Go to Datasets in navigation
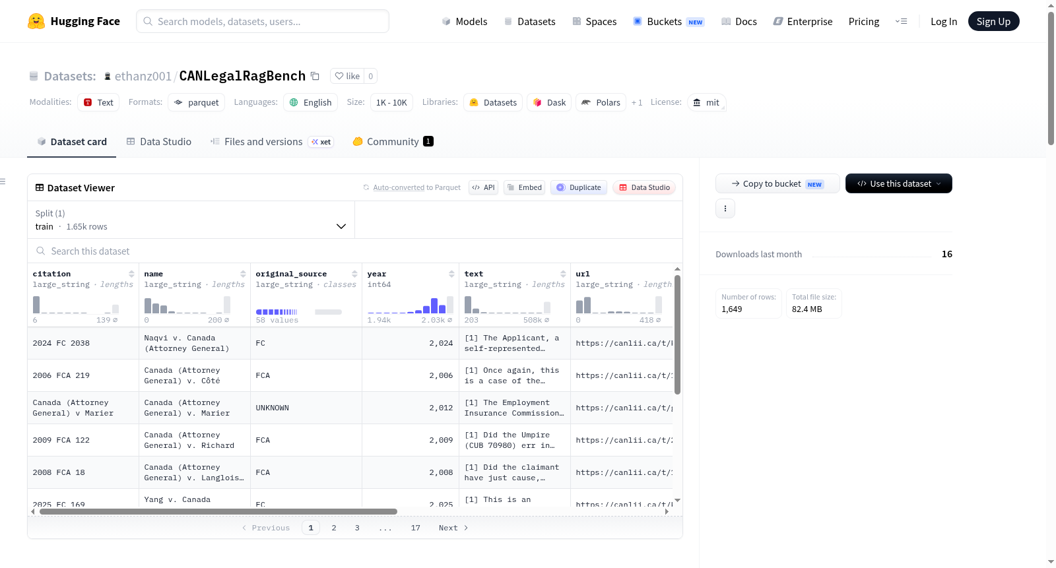This screenshot has height=568, width=1056. [x=530, y=22]
